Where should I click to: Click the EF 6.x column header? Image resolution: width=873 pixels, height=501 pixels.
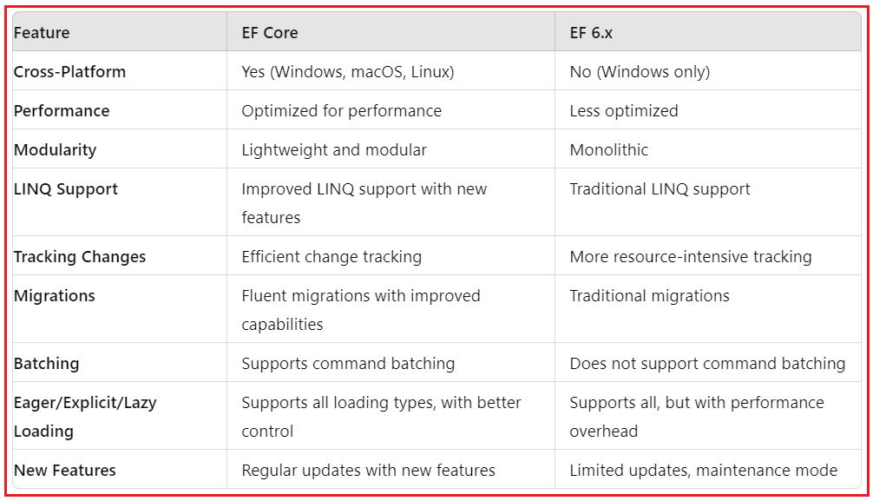tap(591, 33)
